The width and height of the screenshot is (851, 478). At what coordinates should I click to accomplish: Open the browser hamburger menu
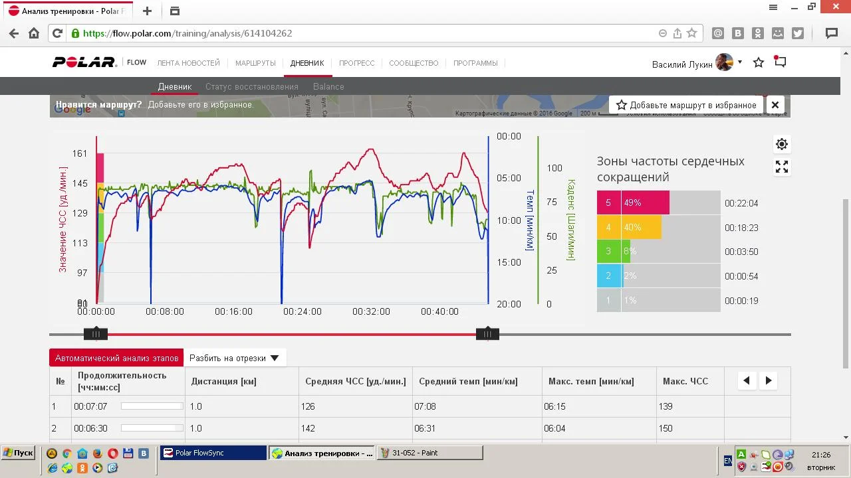(773, 7)
